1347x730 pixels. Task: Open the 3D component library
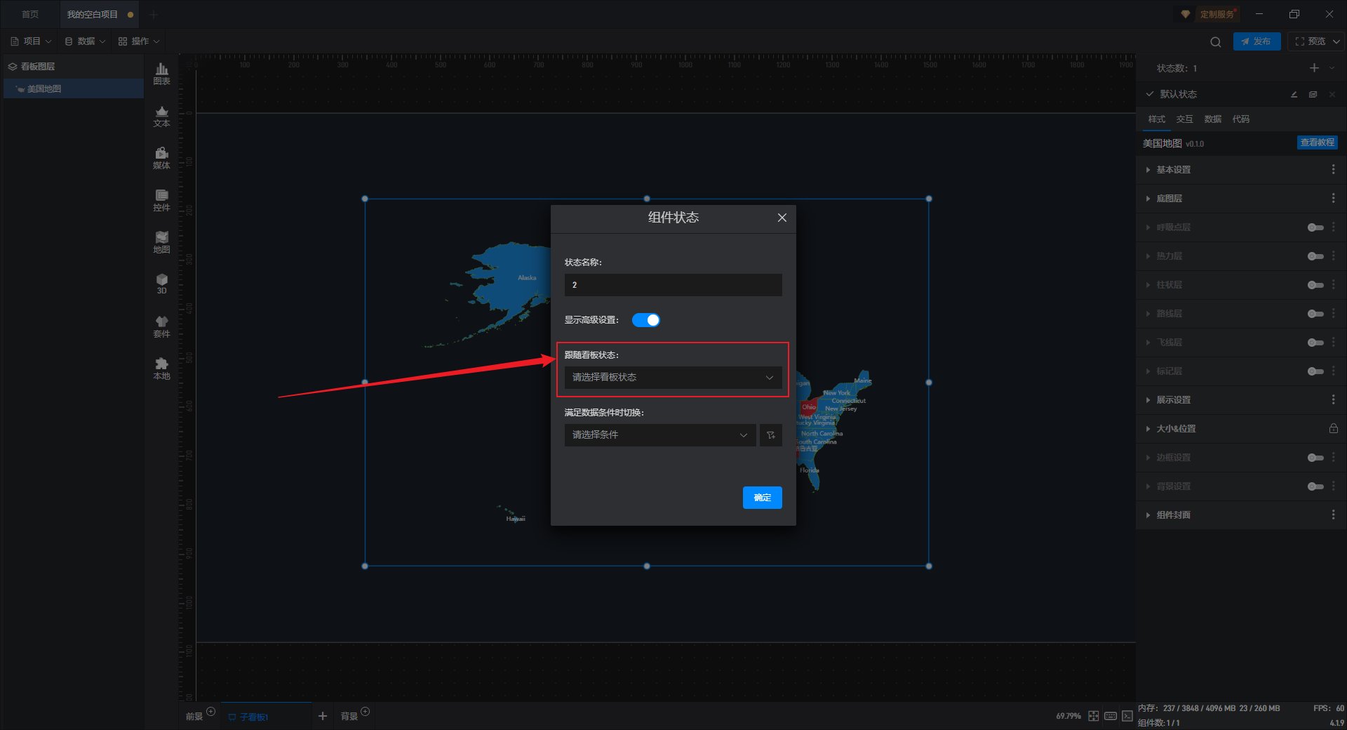161,284
